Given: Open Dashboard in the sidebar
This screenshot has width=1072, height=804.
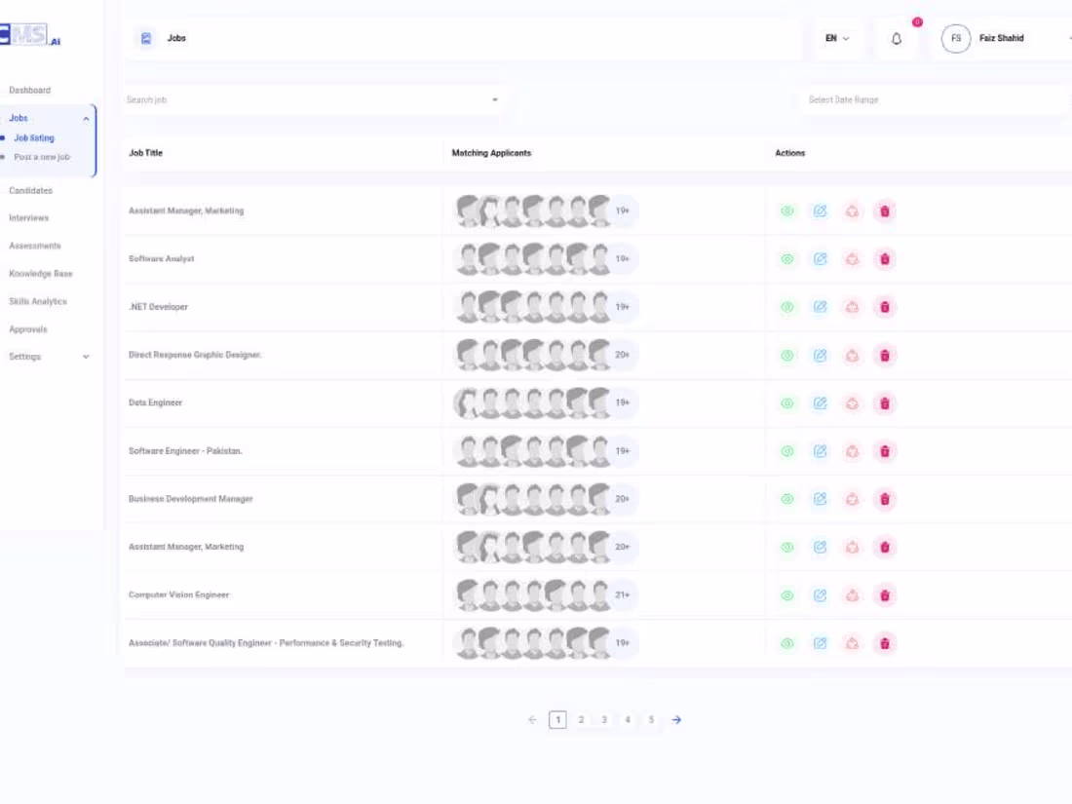Looking at the screenshot, I should click(x=29, y=91).
